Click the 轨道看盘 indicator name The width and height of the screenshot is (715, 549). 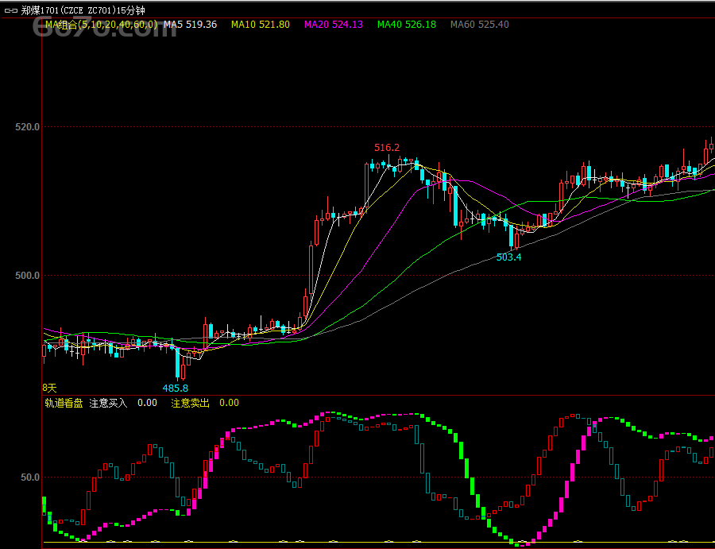tap(64, 403)
